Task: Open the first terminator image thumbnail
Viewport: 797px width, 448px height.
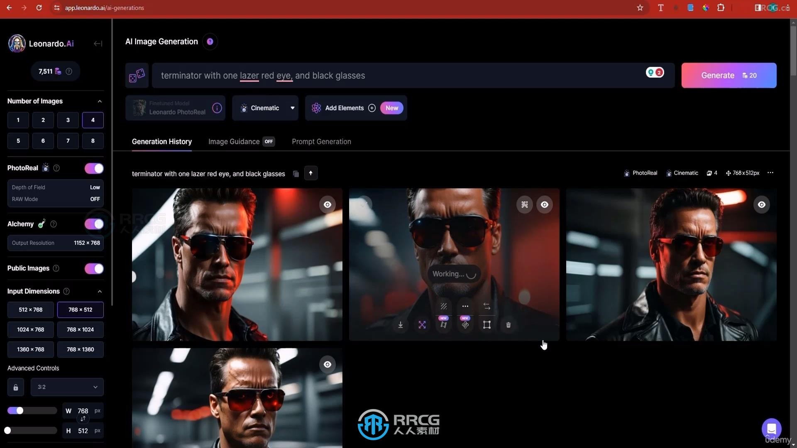Action: (x=237, y=265)
